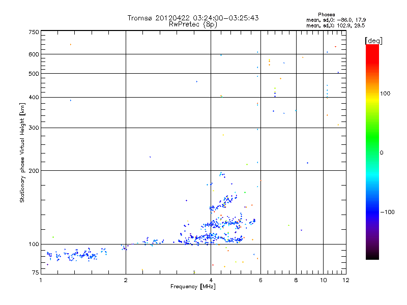Click the 'mean, sd,X: 102.9, 28.5' line
Viewport: 407px width, 305px height.
click(x=335, y=25)
